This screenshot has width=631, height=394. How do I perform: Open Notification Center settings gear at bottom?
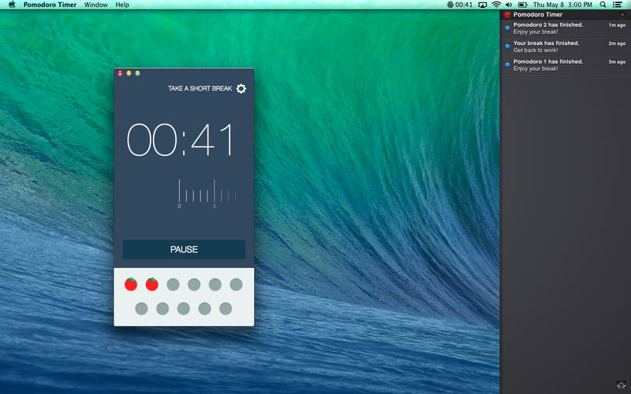[x=619, y=385]
